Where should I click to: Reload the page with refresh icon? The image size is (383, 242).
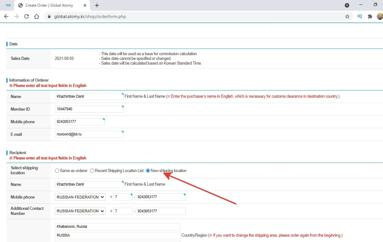27,16
